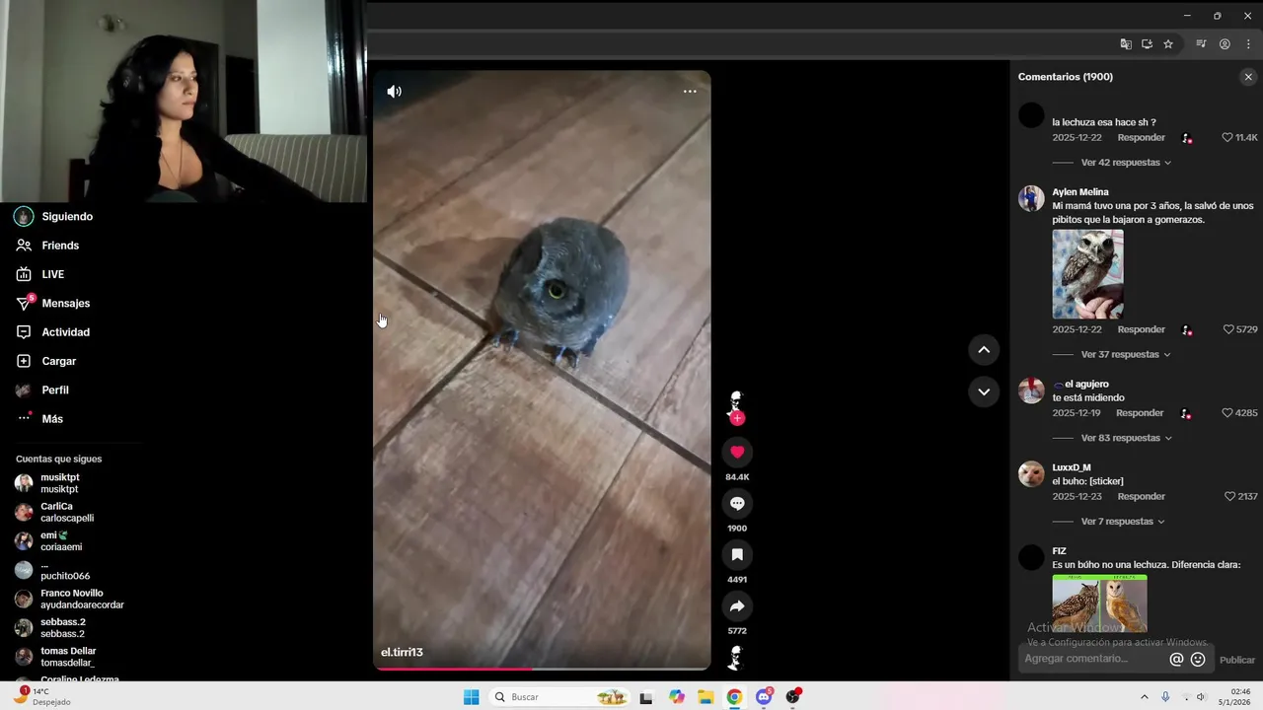
Task: Open the @ mention picker
Action: [1176, 660]
